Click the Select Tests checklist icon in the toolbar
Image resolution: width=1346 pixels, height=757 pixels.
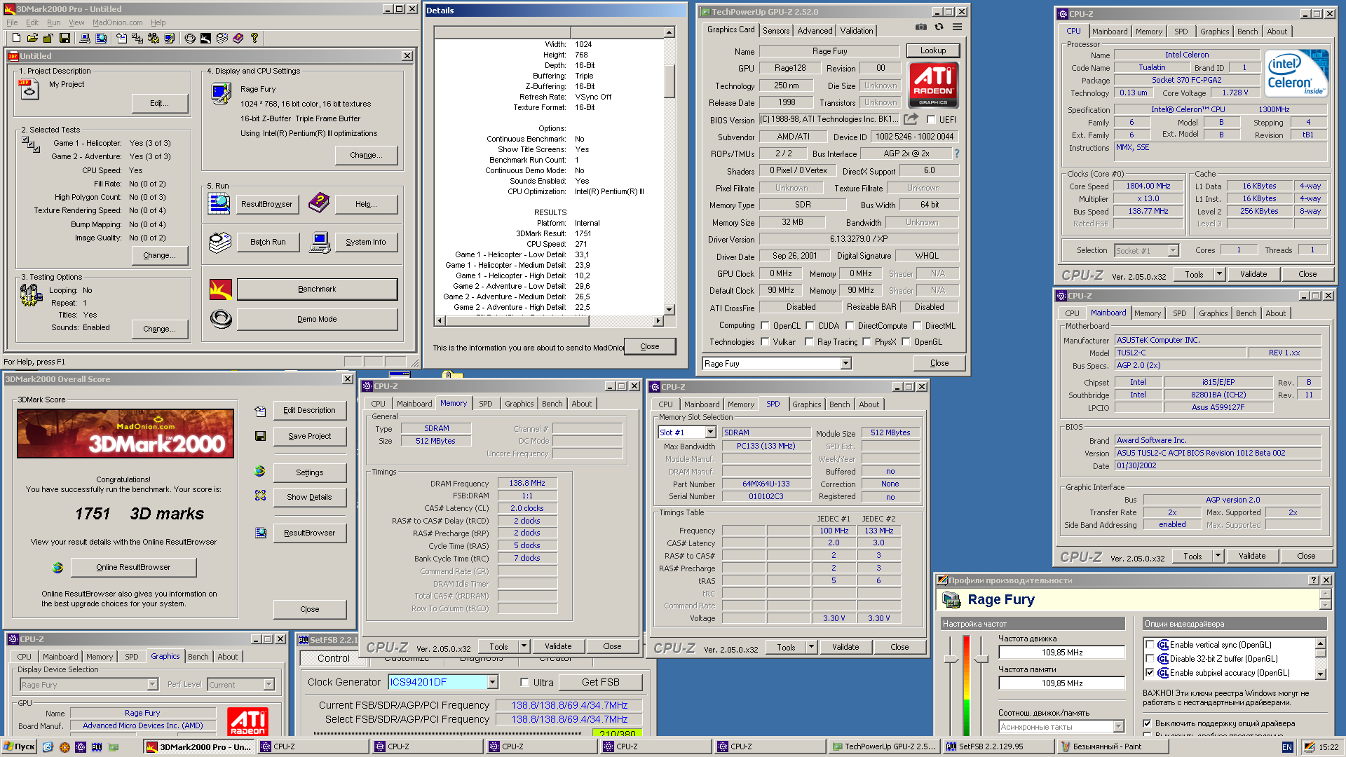pyautogui.click(x=137, y=38)
